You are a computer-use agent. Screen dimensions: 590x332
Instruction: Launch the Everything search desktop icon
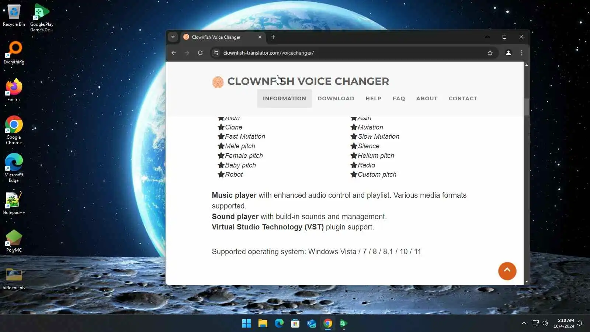tap(14, 53)
